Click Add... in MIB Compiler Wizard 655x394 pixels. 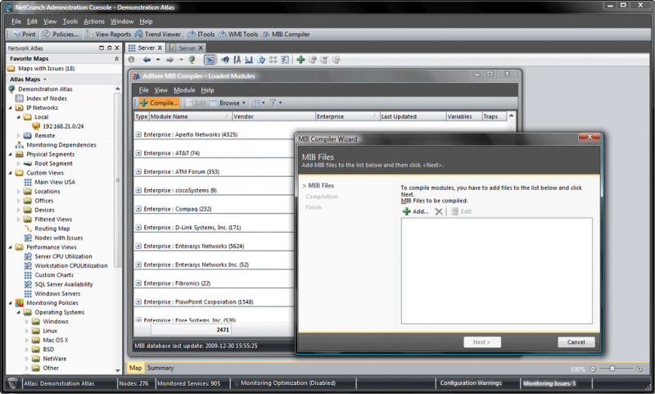(416, 211)
